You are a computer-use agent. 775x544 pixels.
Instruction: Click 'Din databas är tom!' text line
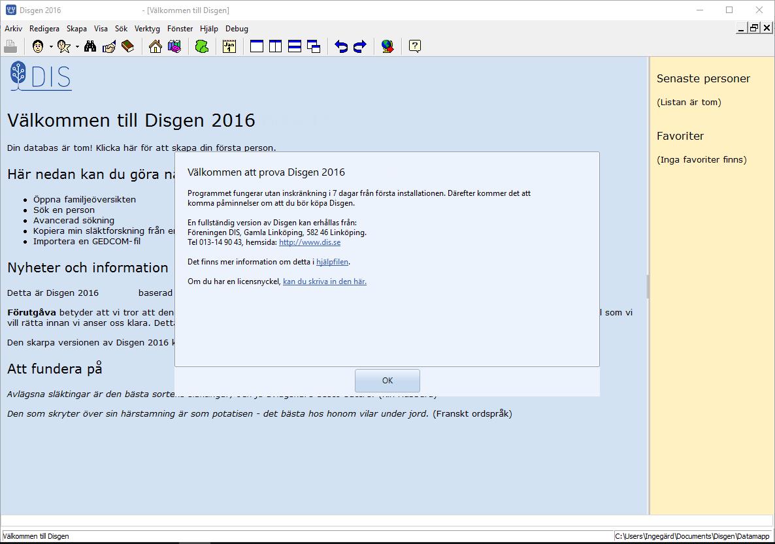click(141, 148)
